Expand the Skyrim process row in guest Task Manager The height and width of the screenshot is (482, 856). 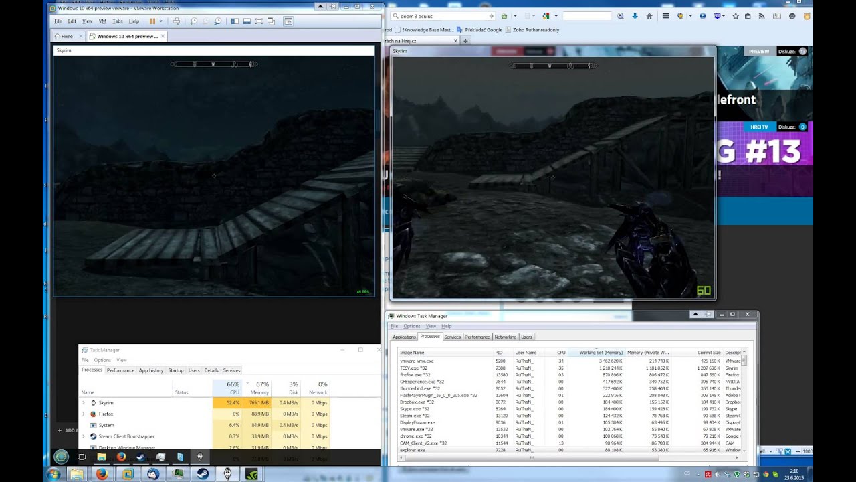click(84, 403)
